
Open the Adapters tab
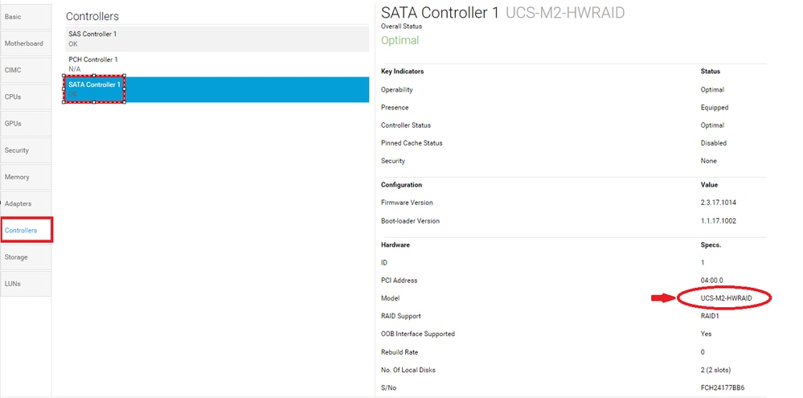tap(24, 204)
